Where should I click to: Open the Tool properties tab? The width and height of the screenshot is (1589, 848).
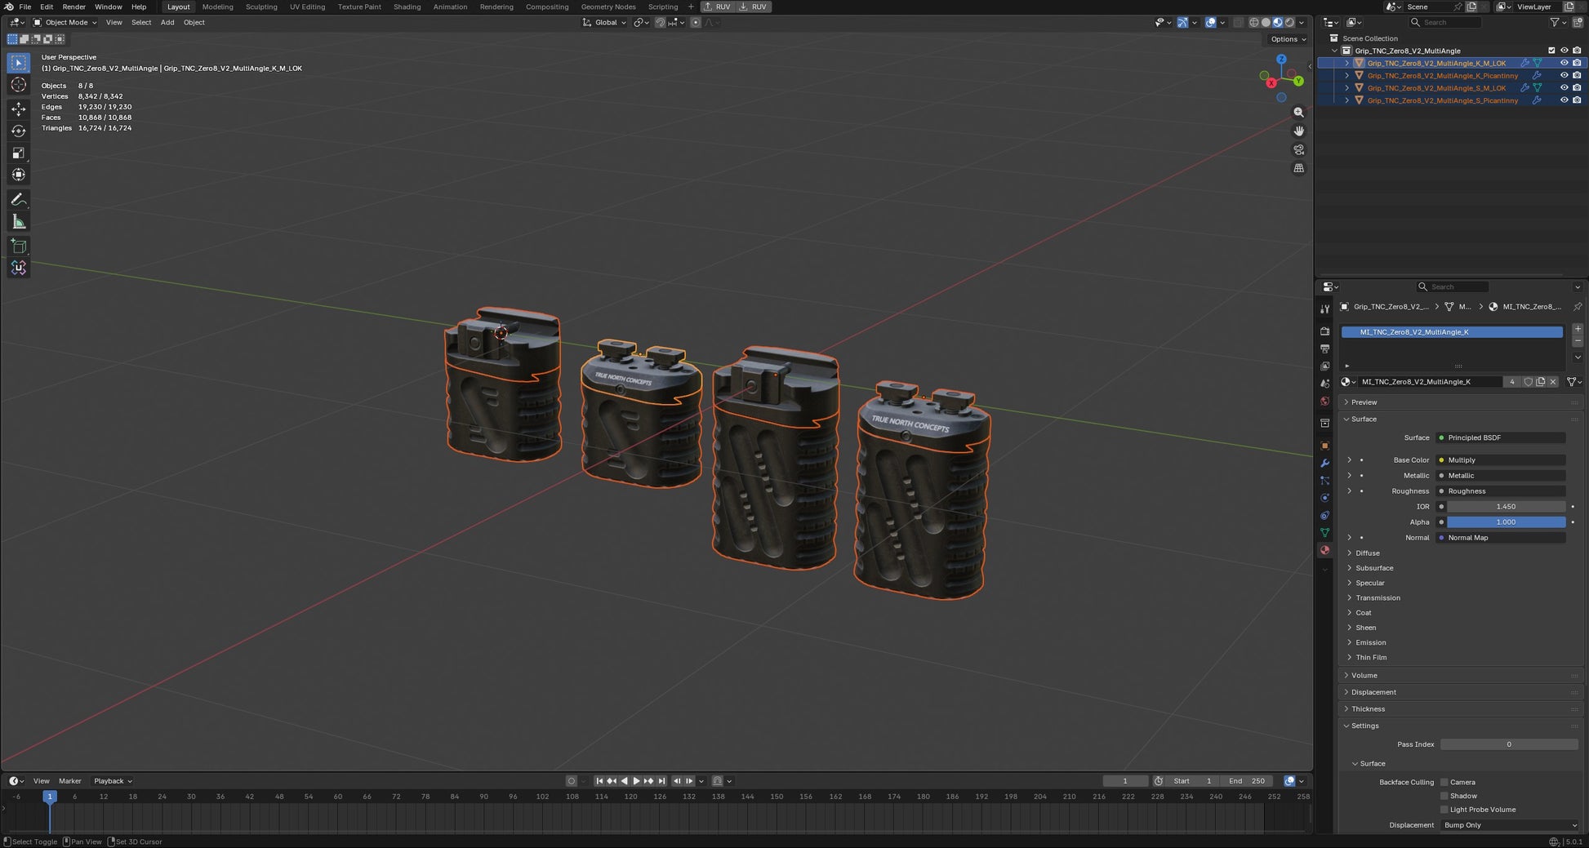(x=1324, y=309)
